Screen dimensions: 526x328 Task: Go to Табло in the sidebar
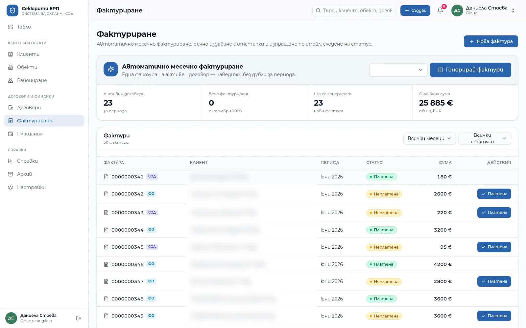click(x=44, y=27)
